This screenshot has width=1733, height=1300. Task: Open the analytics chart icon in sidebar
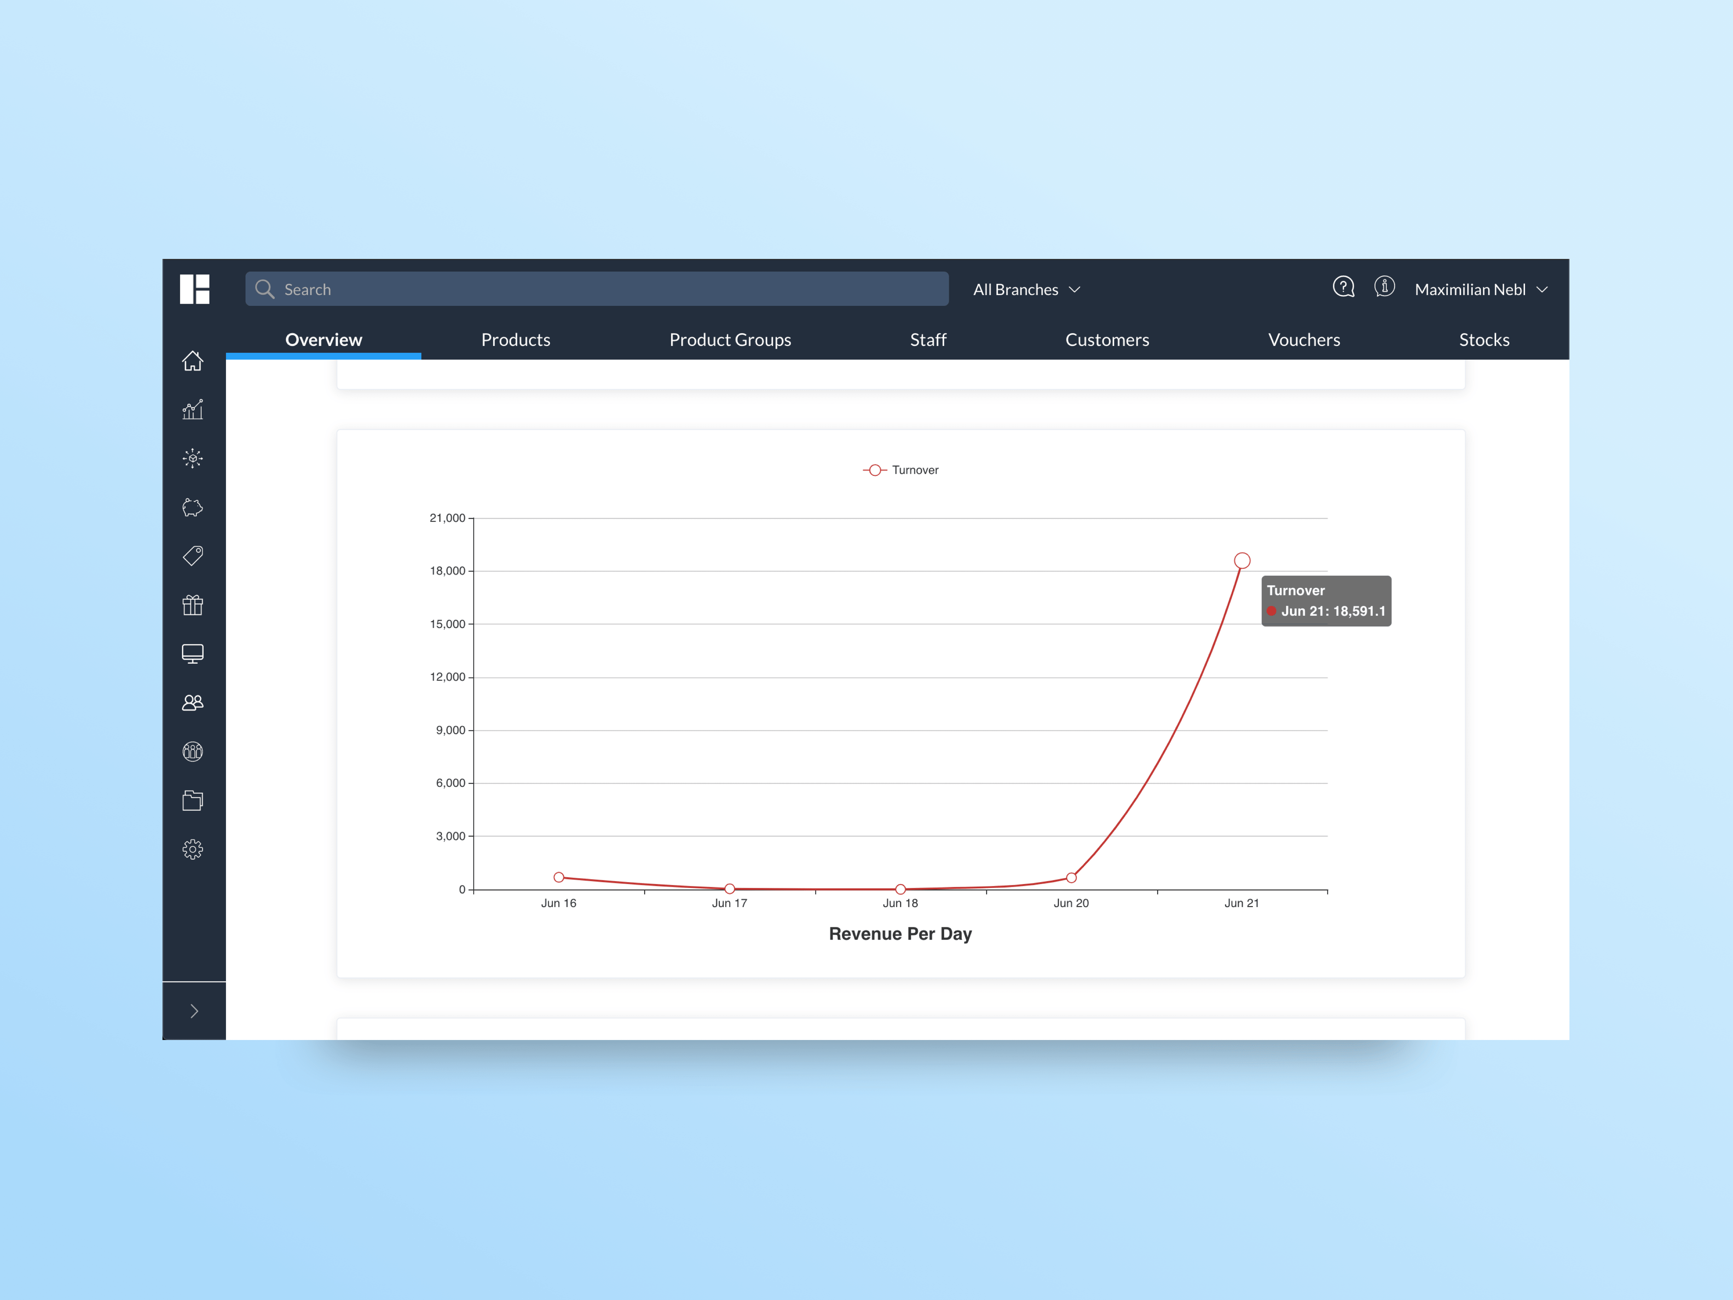coord(193,410)
